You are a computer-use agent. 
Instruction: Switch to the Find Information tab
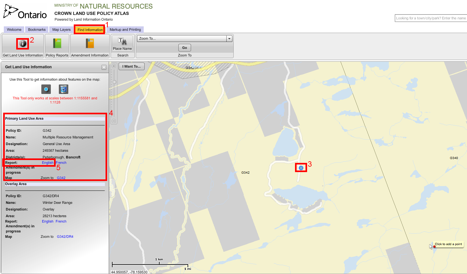[90, 30]
